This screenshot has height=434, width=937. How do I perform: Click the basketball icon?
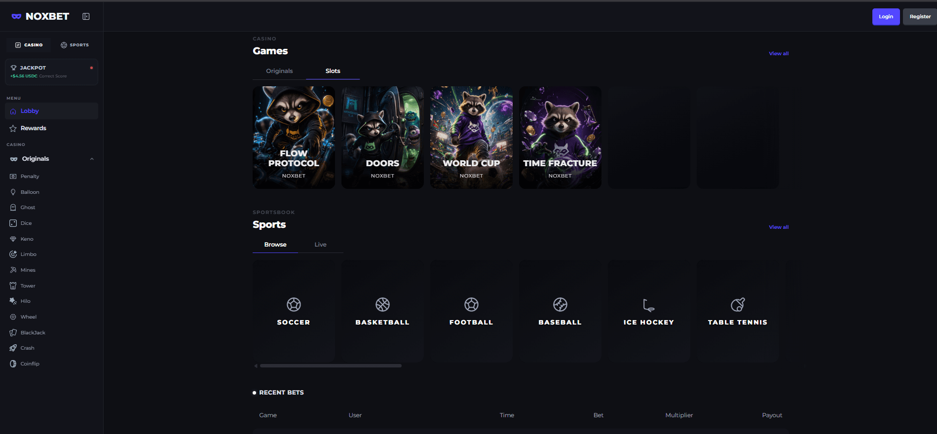tap(382, 304)
